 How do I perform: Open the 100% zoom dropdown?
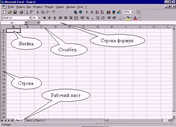(133, 12)
